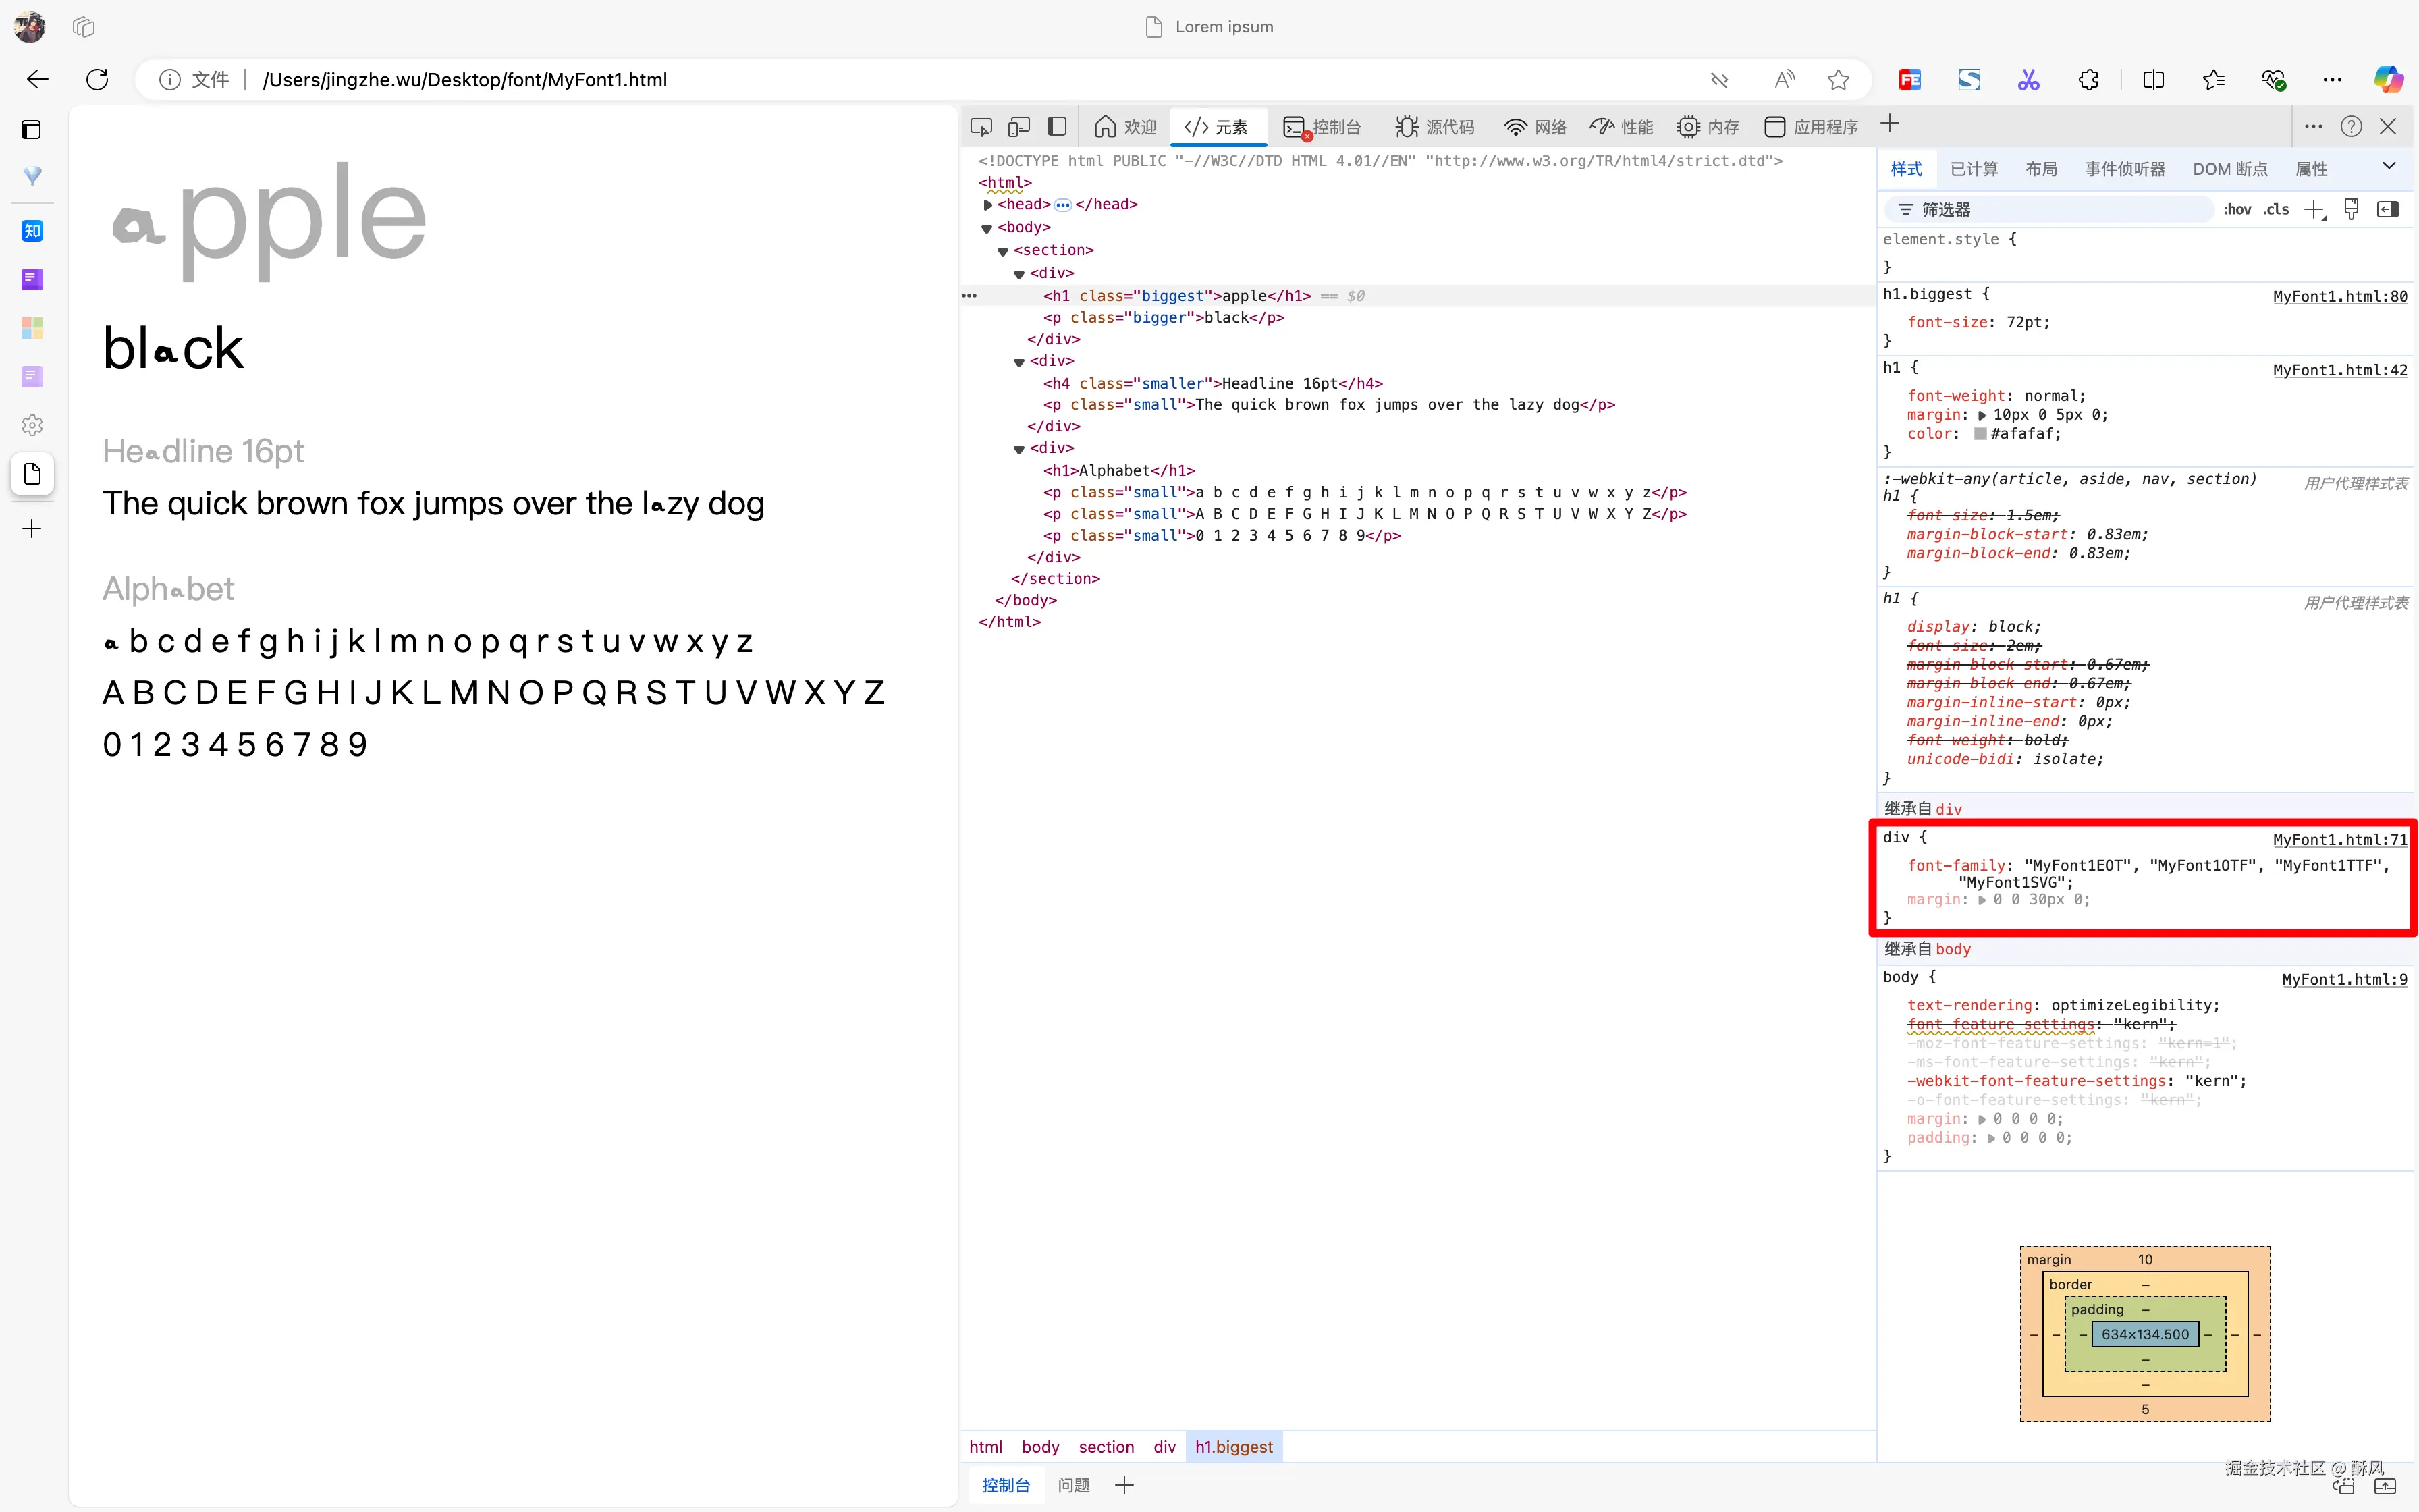Open split screen view icon
Screen dimensions: 2419x1512
pyautogui.click(x=2153, y=79)
